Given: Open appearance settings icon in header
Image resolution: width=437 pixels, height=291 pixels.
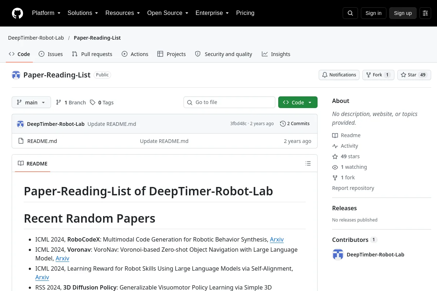Looking at the screenshot, I should click(425, 13).
